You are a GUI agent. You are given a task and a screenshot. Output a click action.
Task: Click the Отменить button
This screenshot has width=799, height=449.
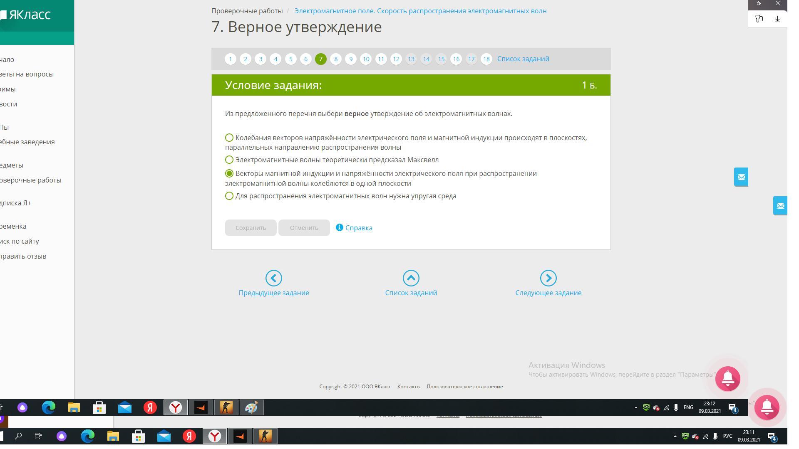coord(304,228)
